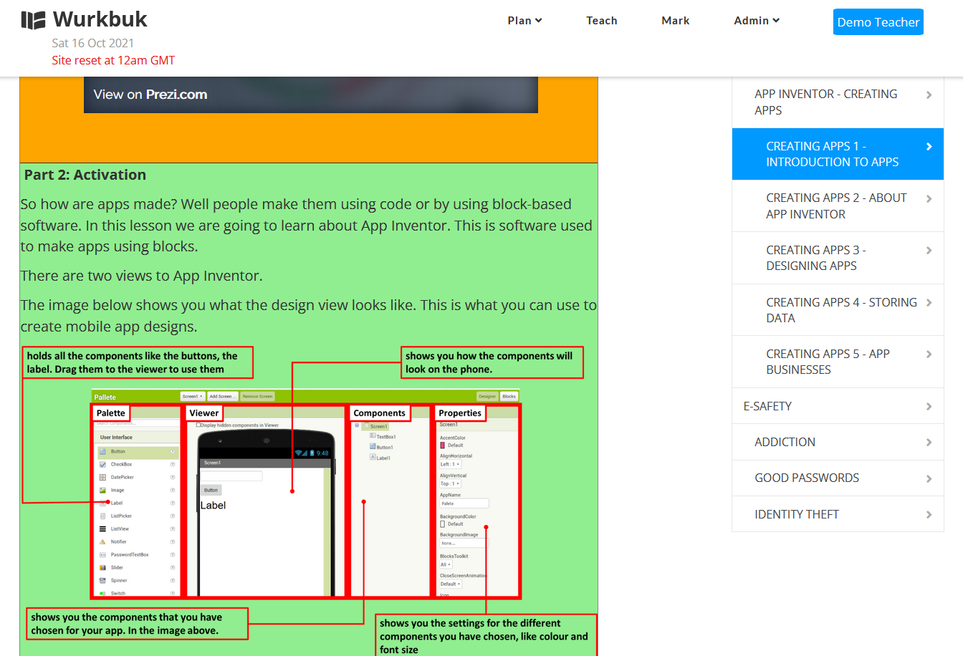Click the Notifier warning icon in the Palette
The height and width of the screenshot is (656, 963).
pos(102,541)
